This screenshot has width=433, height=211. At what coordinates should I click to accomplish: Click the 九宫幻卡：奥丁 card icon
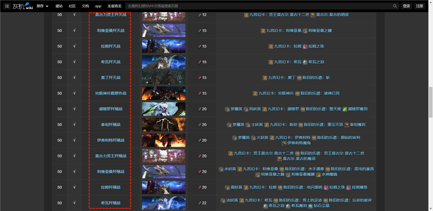[265, 78]
